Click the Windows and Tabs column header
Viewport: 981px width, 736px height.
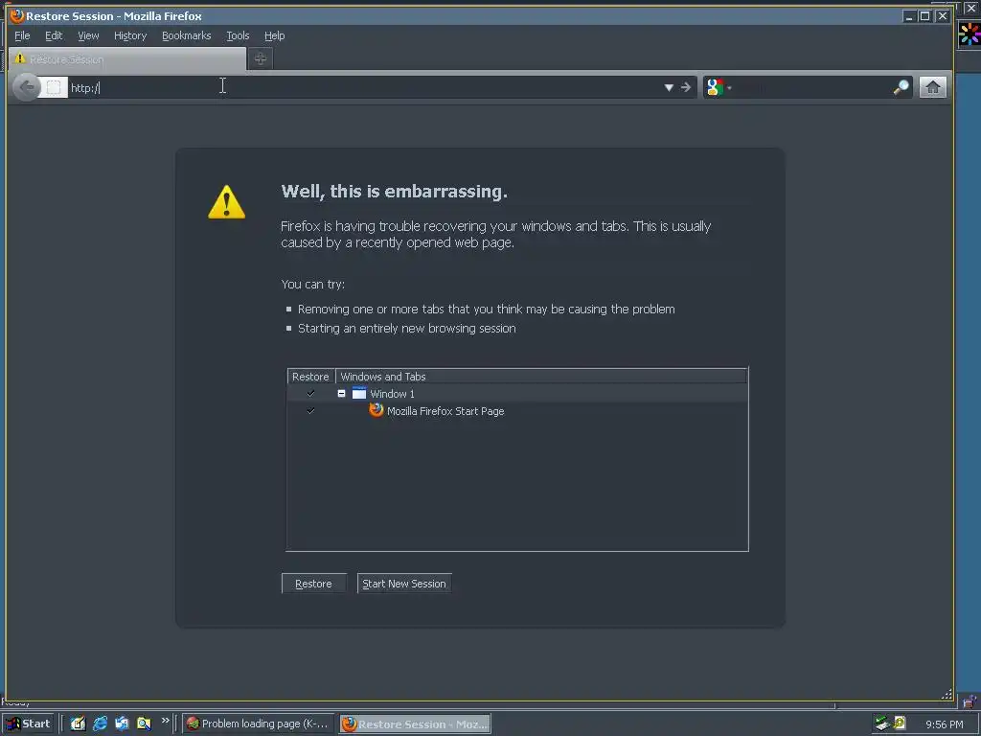coord(542,376)
